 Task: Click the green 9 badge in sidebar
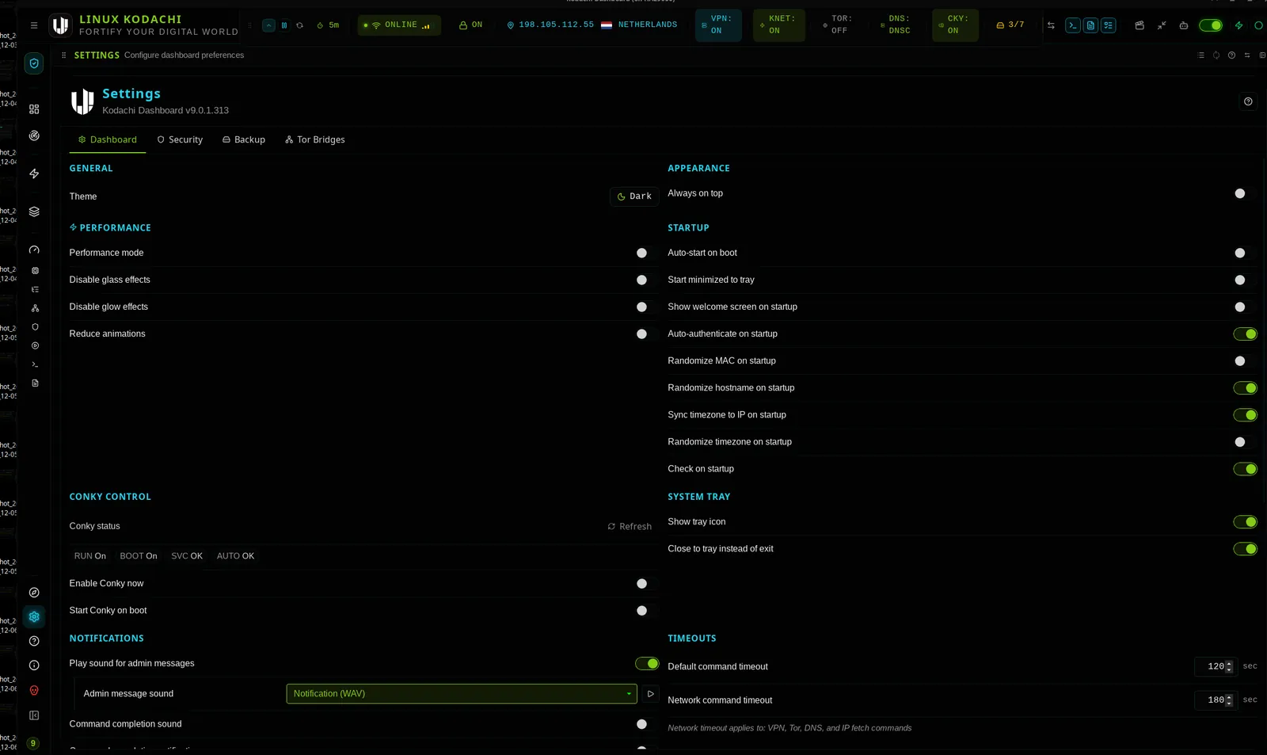pyautogui.click(x=33, y=743)
